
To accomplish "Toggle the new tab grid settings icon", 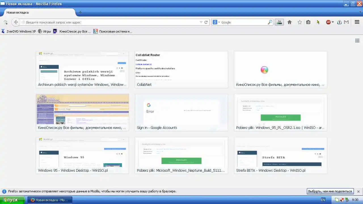I will tap(357, 41).
